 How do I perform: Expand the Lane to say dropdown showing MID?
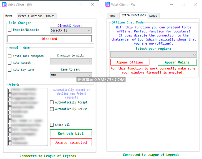point(71,75)
